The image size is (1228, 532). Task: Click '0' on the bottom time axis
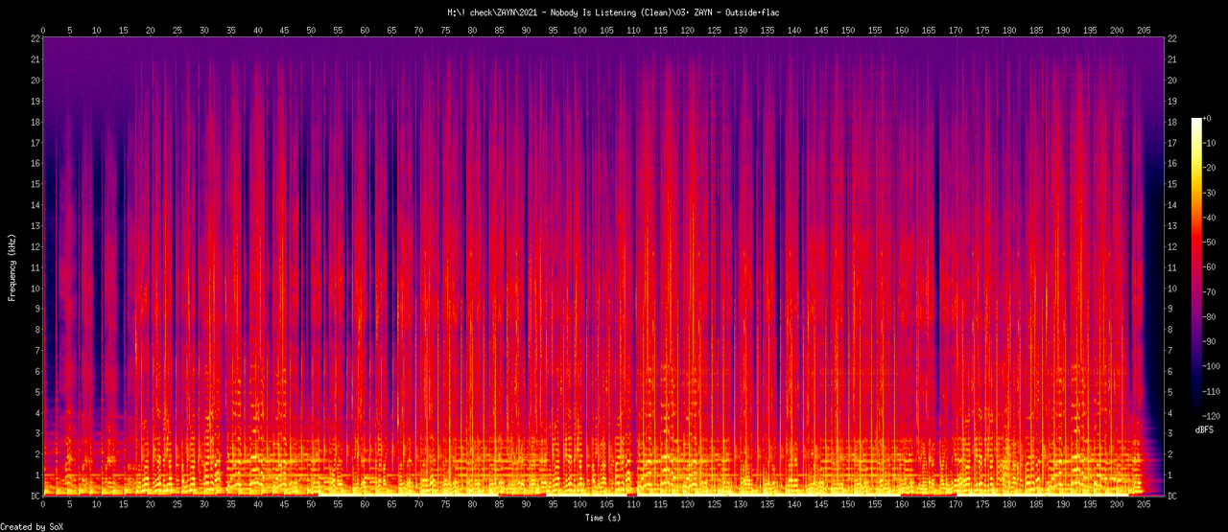[x=43, y=503]
